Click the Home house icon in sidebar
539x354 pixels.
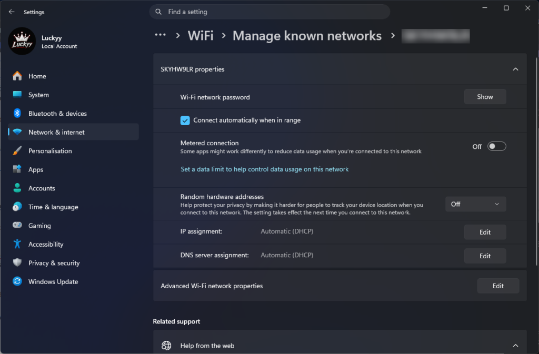(x=17, y=76)
